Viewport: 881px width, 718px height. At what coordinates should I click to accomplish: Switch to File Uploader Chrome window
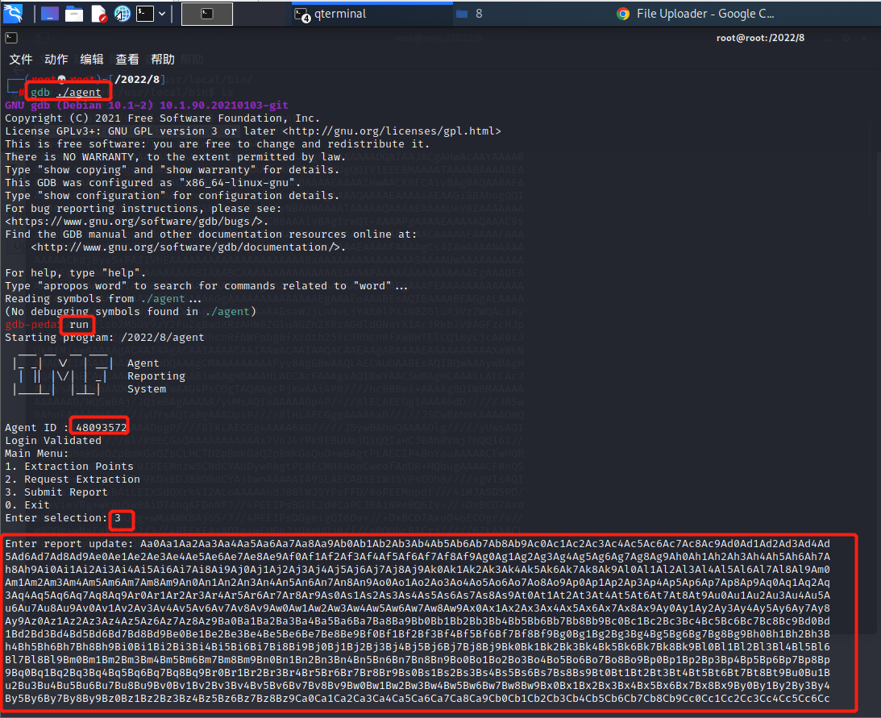pyautogui.click(x=696, y=14)
